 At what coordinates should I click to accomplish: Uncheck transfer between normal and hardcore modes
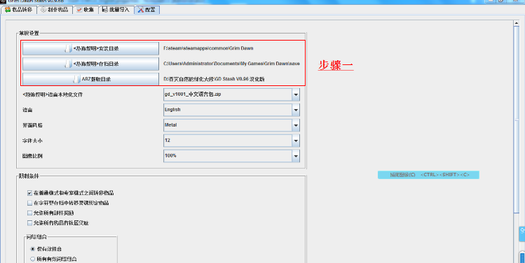(30, 193)
